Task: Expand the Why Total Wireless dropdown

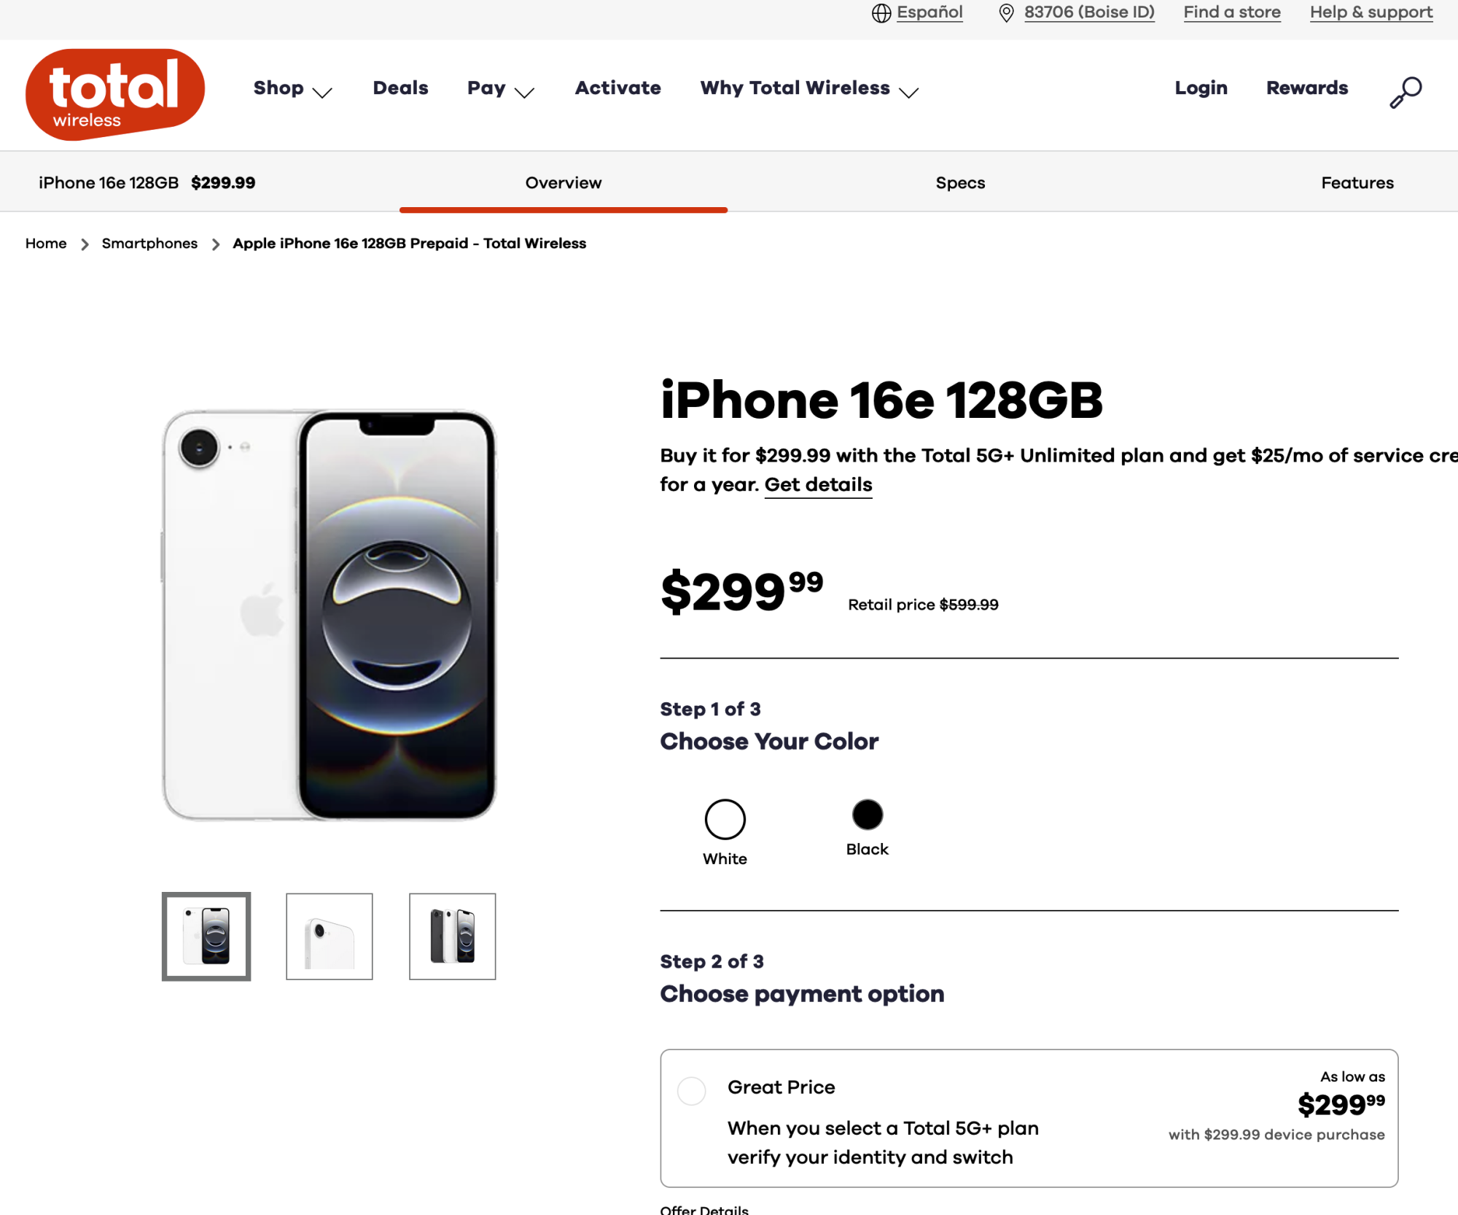Action: pos(808,89)
